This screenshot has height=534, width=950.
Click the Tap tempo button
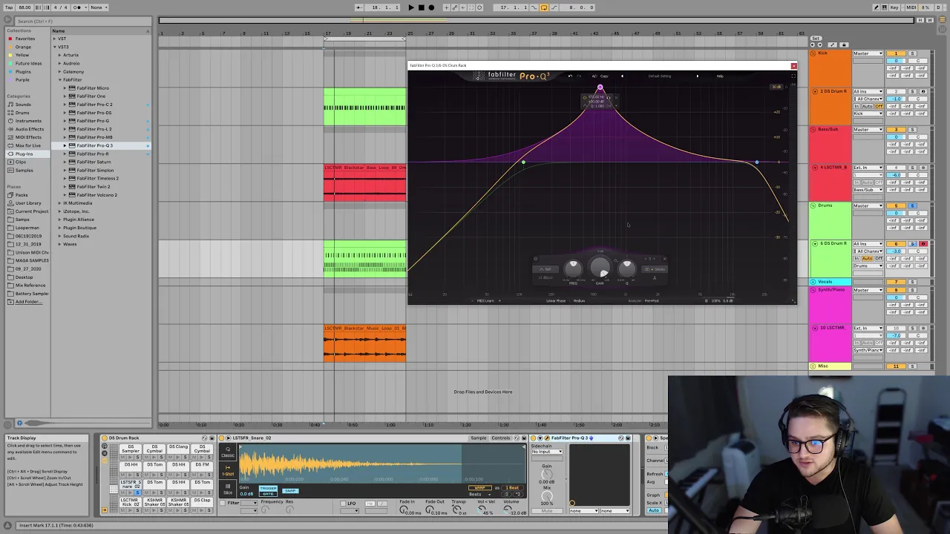click(9, 7)
